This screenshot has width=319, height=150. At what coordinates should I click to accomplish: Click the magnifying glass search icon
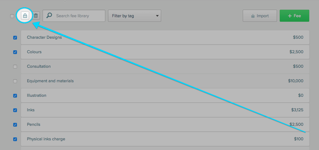[x=49, y=15]
